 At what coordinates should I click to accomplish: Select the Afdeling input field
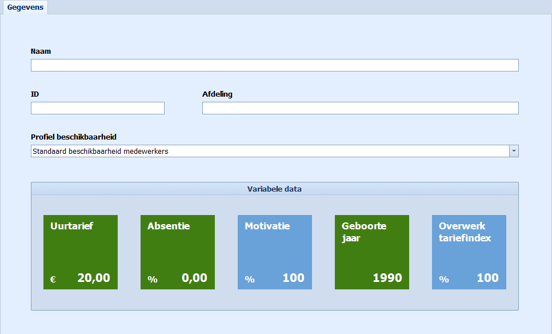click(360, 108)
